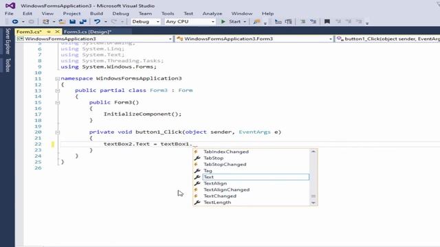Open the Team menu
Screen dimensions: 440x247
[145, 14]
